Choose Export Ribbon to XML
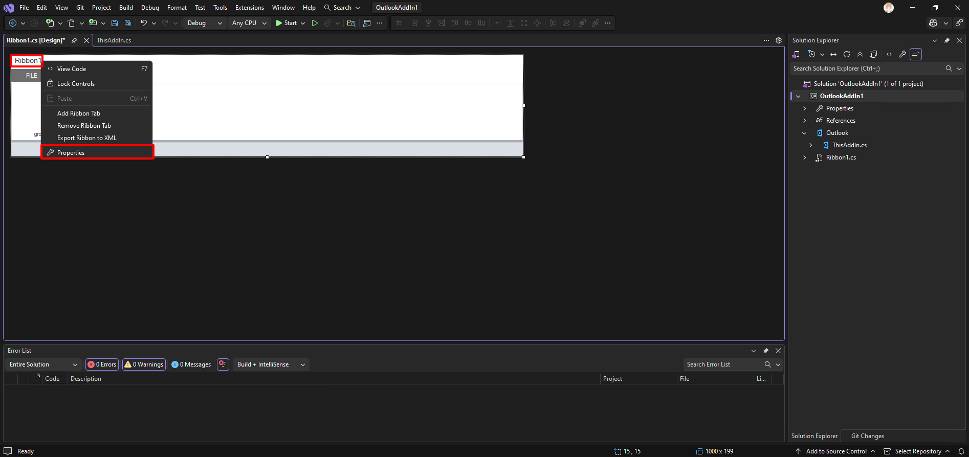The image size is (969, 457). tap(97, 138)
